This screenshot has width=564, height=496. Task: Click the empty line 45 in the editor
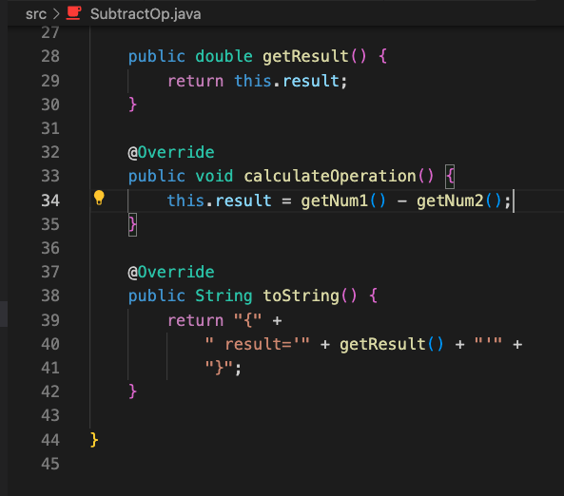[x=288, y=464]
